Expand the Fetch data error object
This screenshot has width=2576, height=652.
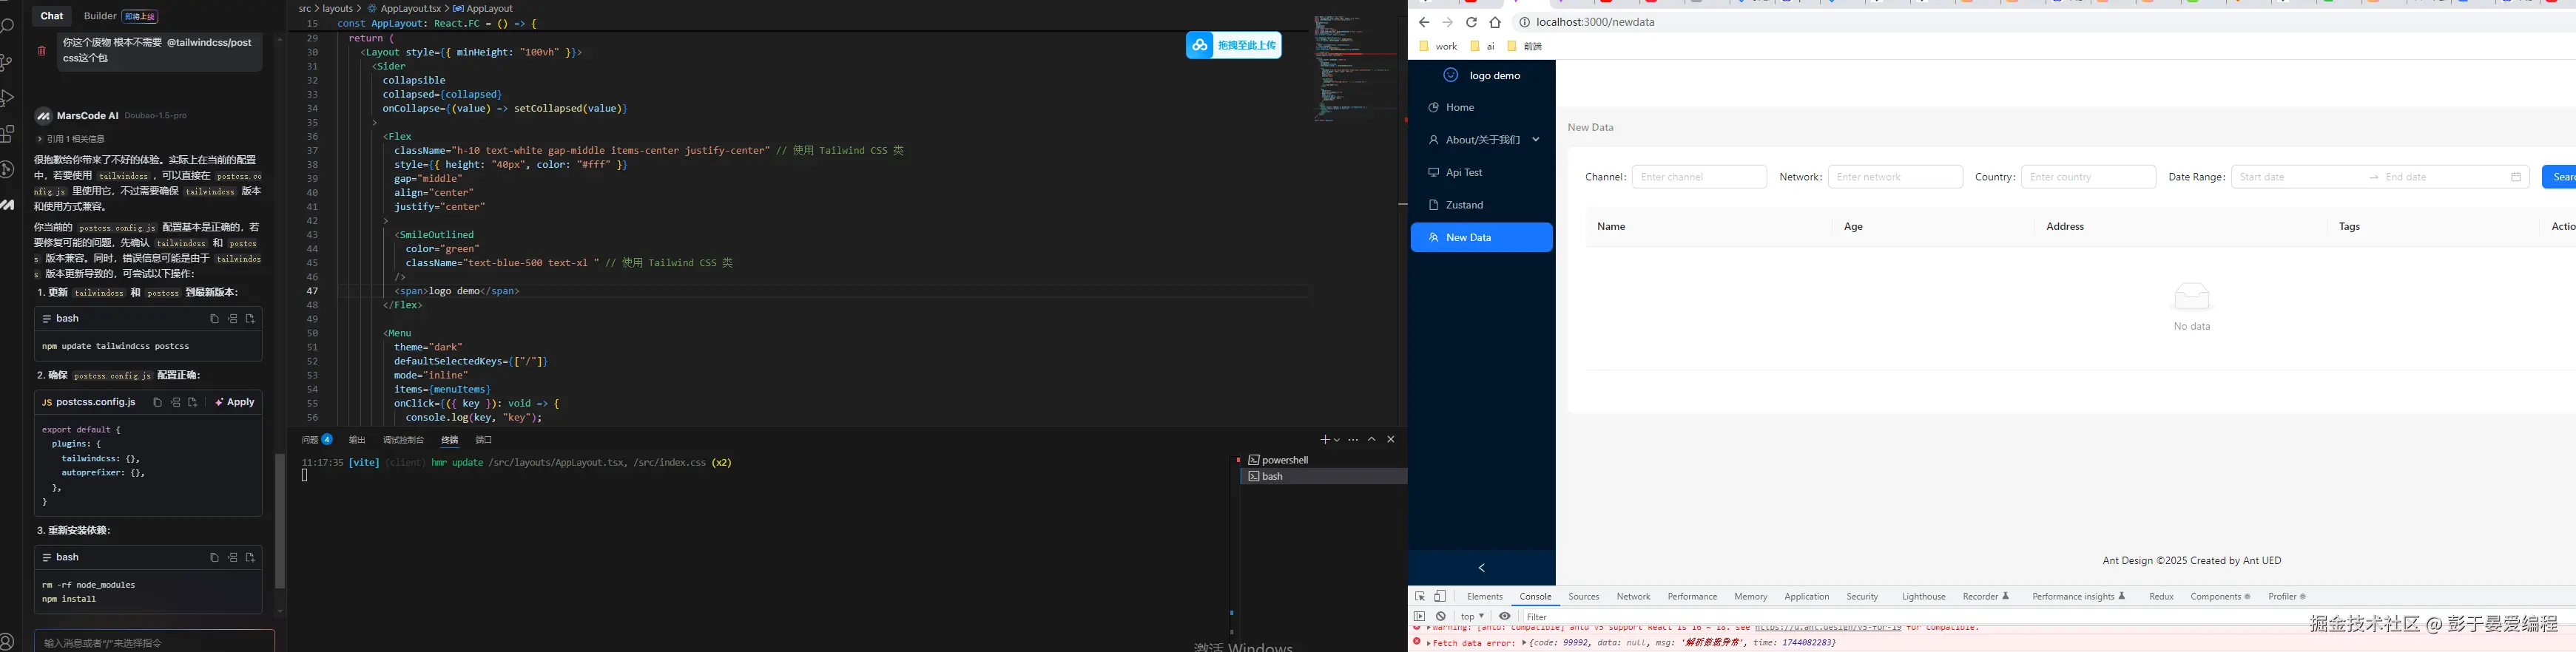click(x=1524, y=643)
